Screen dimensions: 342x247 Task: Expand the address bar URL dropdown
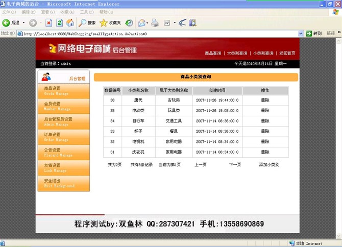point(301,34)
